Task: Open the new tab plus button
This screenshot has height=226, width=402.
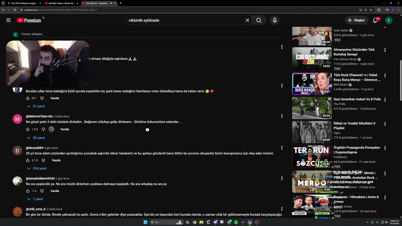Action: 121,3
